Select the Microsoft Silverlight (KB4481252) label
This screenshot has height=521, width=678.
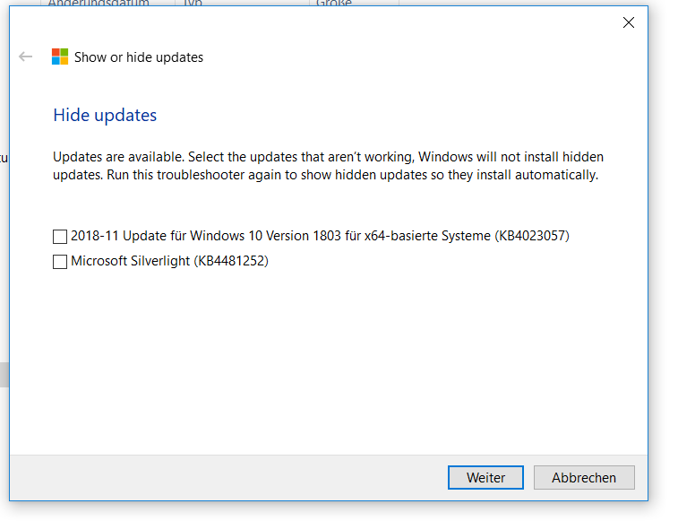[169, 261]
